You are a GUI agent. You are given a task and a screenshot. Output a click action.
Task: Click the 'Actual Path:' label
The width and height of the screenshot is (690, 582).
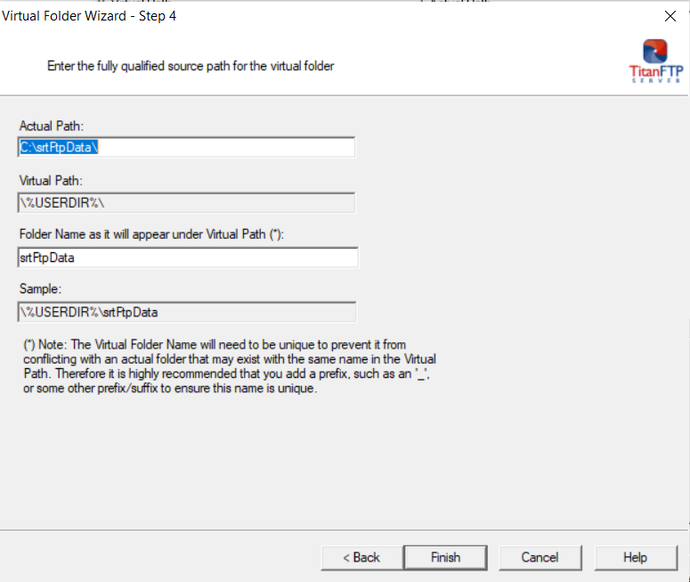click(x=52, y=127)
